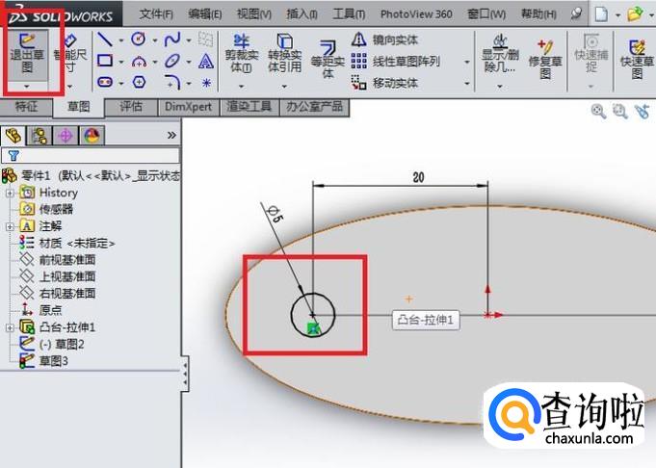The height and width of the screenshot is (468, 656).
Task: Select the sketch Text tool
Action: (x=206, y=61)
